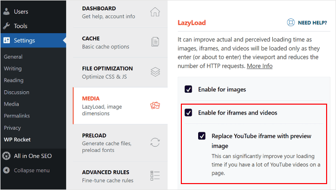336x190 pixels.
Task: Select the MEDIA tab
Action: pyautogui.click(x=120, y=106)
